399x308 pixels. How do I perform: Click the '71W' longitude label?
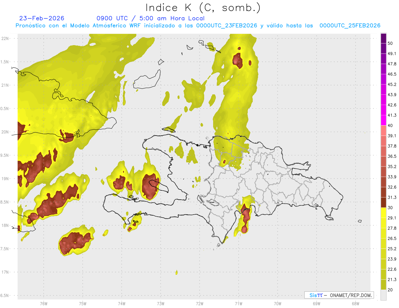pos(238,304)
